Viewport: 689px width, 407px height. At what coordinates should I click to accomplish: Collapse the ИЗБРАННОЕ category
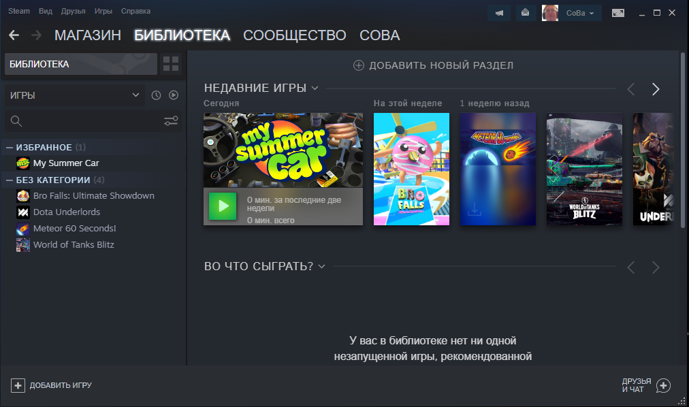coord(10,148)
